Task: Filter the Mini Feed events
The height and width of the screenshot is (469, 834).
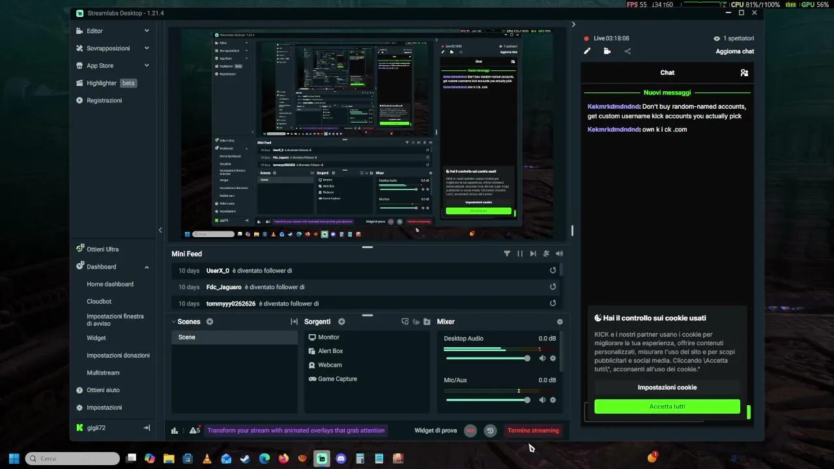Action: click(x=507, y=254)
